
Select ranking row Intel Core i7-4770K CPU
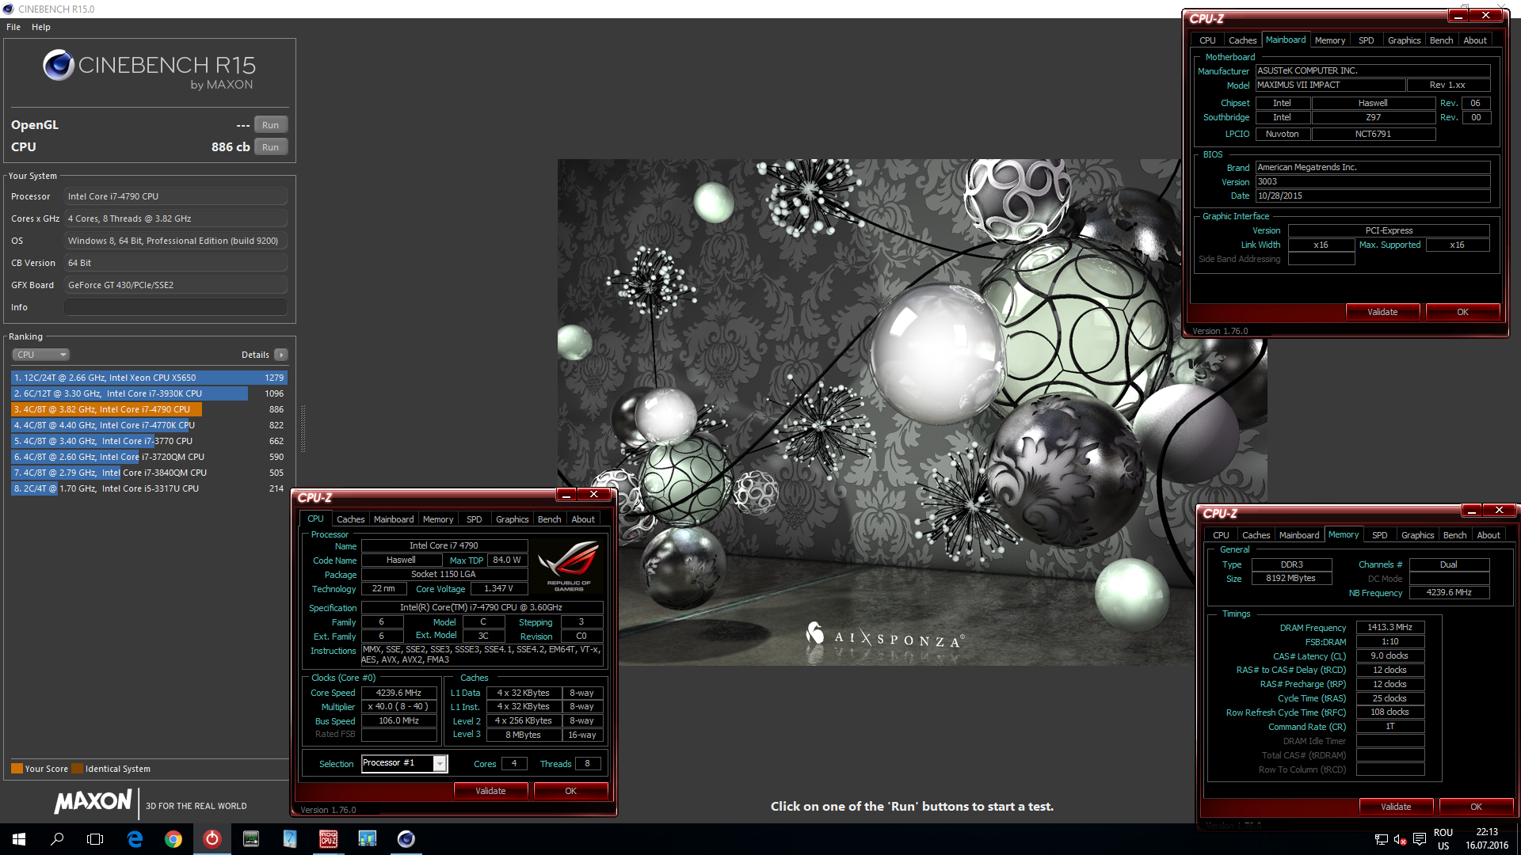[149, 425]
